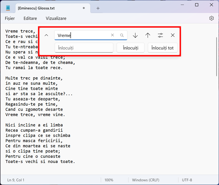Click the line 'Regasindu-te pe tine,'
This screenshot has width=219, height=185.
coord(31,104)
